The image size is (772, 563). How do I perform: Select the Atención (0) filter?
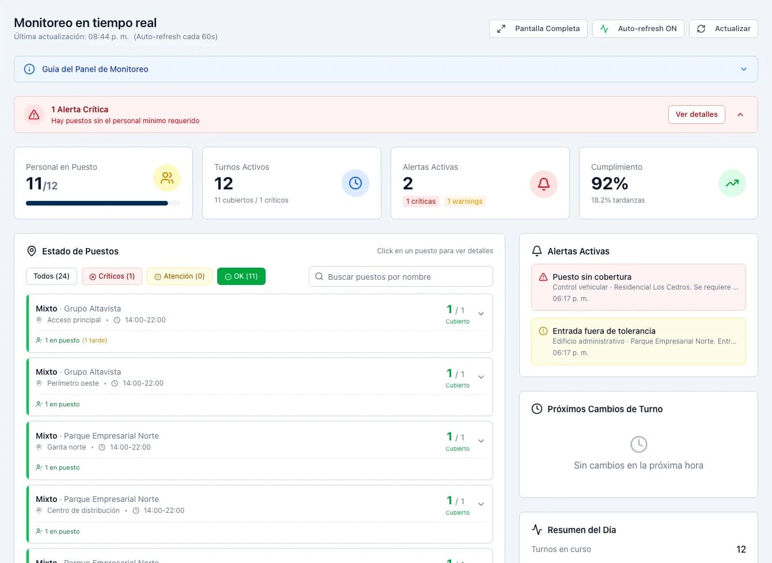tap(180, 276)
